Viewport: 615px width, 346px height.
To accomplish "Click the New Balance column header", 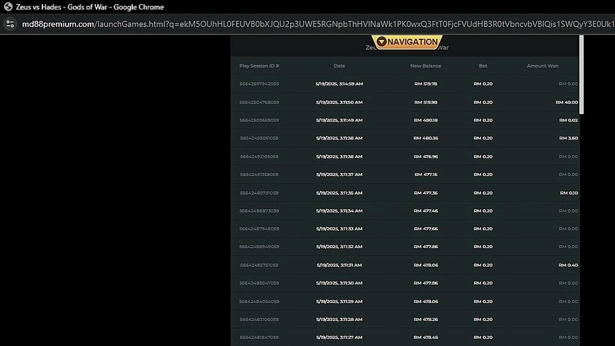I will 426,66.
